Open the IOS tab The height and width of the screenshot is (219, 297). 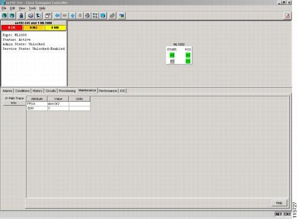(122, 91)
